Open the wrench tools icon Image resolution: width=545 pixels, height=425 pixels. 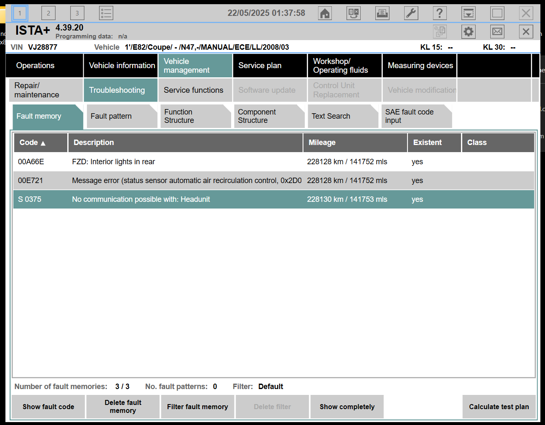(411, 13)
